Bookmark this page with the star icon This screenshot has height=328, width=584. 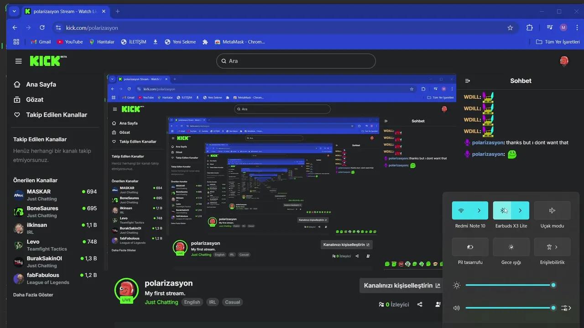pyautogui.click(x=510, y=28)
